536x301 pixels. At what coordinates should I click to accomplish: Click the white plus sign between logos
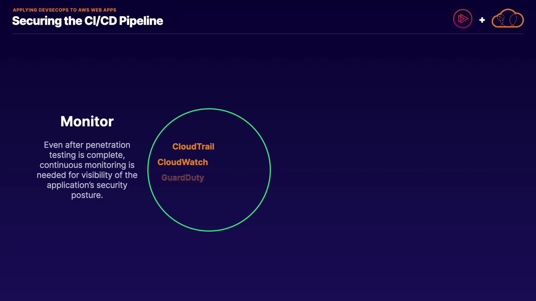click(x=482, y=20)
